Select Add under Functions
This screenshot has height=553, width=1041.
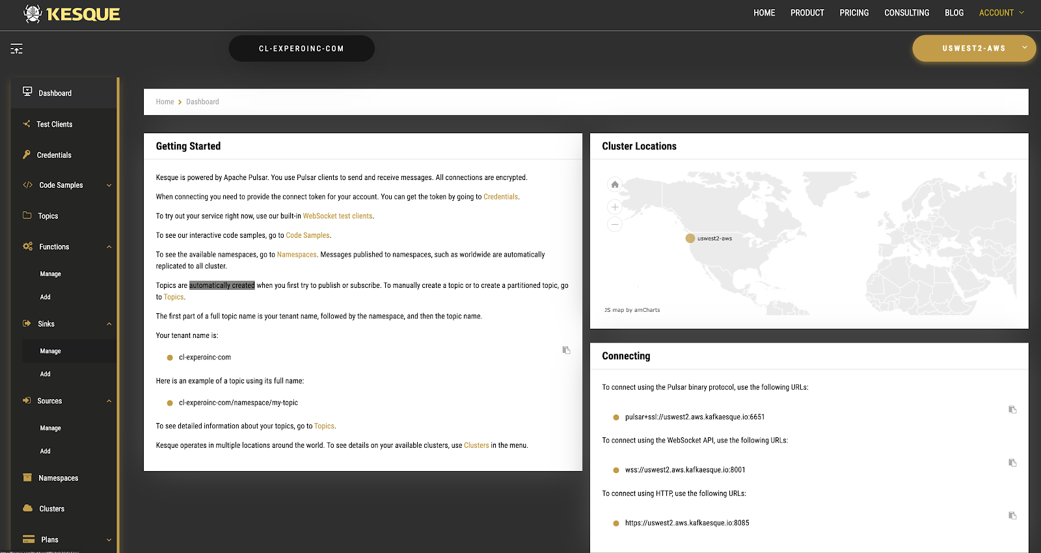pos(46,297)
